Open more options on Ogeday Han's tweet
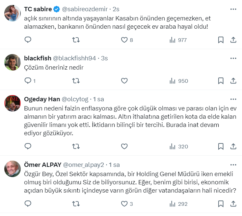The image size is (242, 216). pyautogui.click(x=233, y=99)
